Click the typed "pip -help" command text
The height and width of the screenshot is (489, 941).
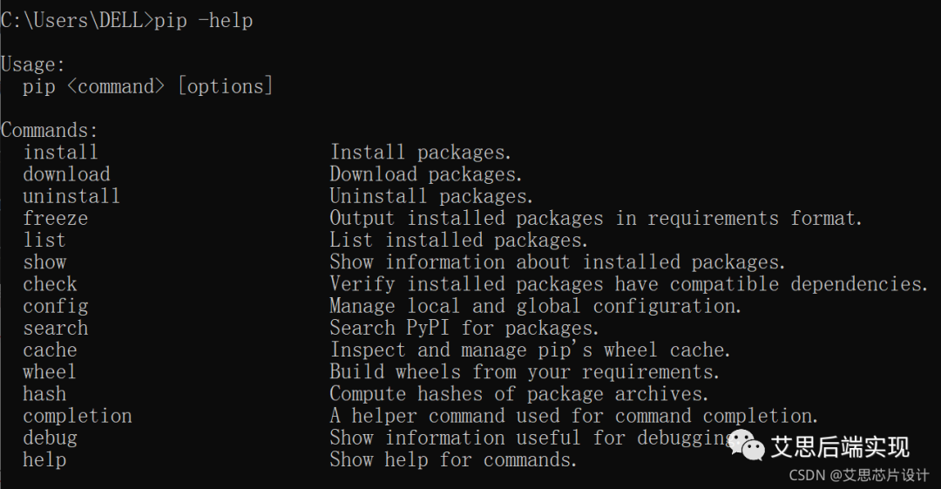click(203, 20)
